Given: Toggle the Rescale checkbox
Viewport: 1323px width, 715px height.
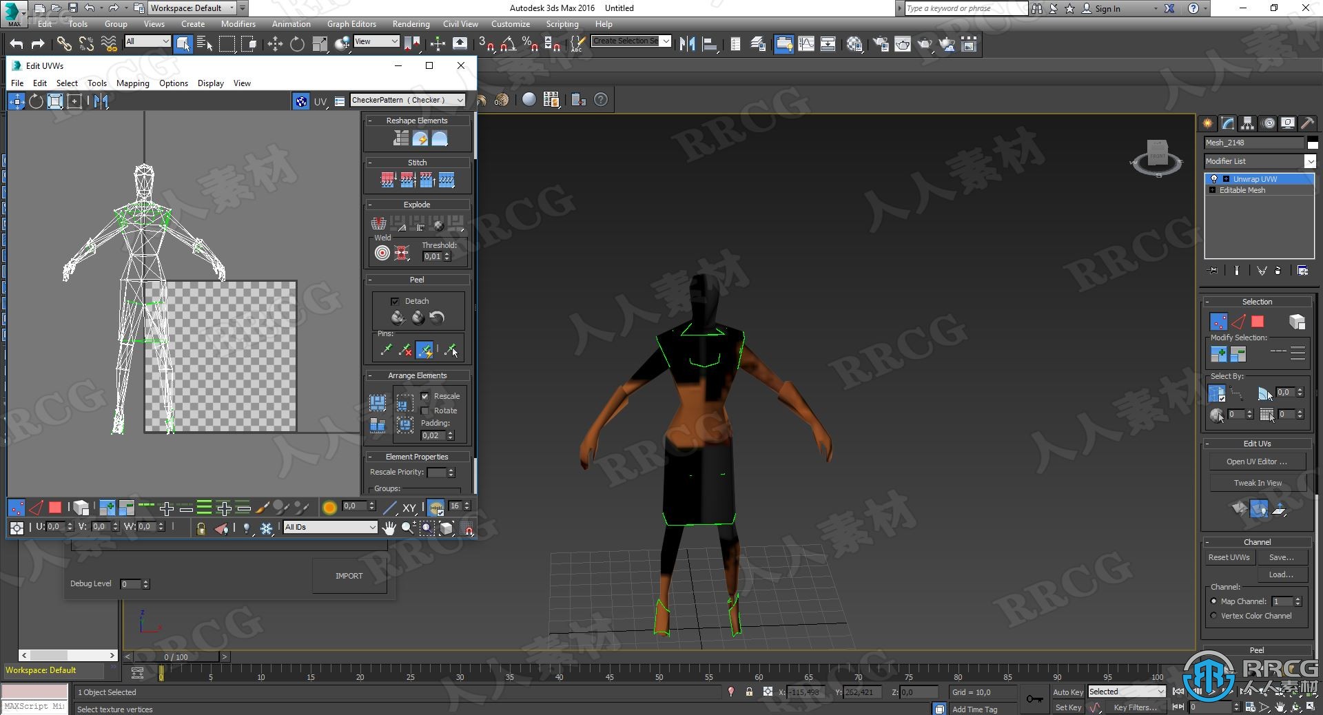Looking at the screenshot, I should coord(425,396).
